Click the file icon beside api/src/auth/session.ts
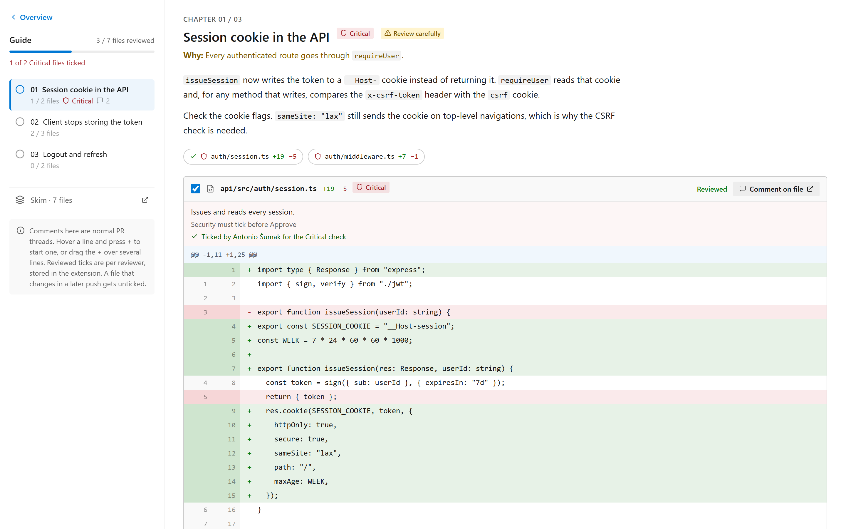The image size is (846, 529). 210,189
